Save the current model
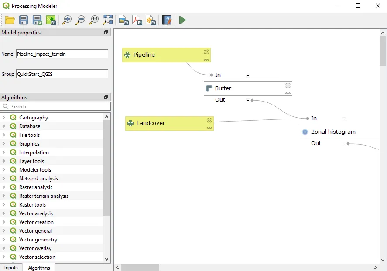The height and width of the screenshot is (271, 387). [24, 20]
